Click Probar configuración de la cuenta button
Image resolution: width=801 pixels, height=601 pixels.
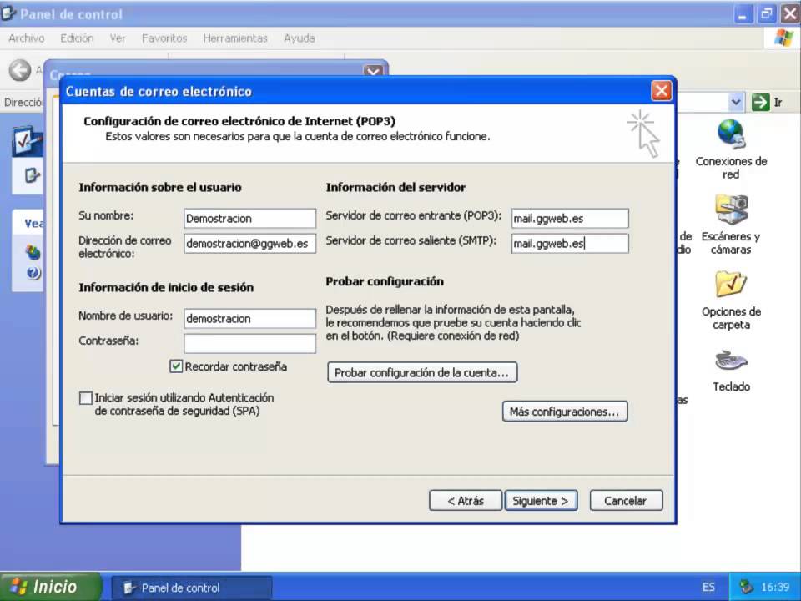[x=422, y=372]
